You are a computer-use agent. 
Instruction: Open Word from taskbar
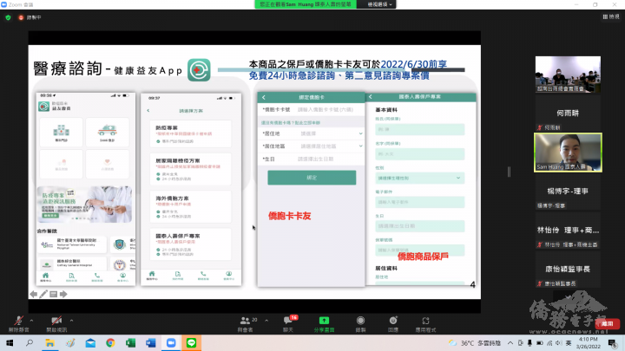pyautogui.click(x=151, y=343)
